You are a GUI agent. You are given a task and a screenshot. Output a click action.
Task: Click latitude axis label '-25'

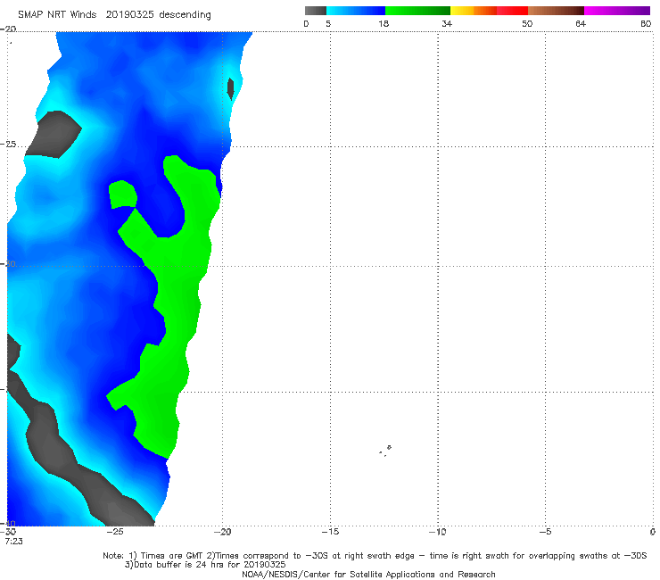(x=8, y=144)
